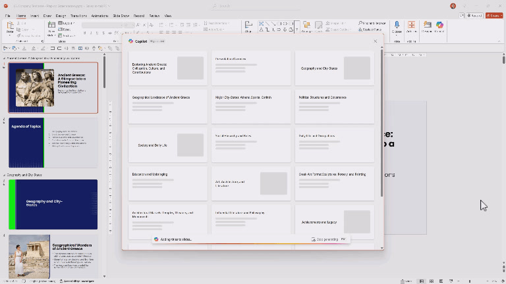
Task: Click the Numbering list icon
Action: pos(171,25)
